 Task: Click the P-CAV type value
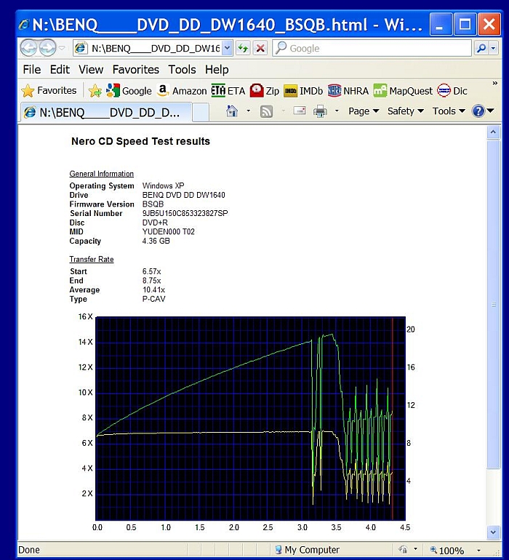click(x=153, y=299)
